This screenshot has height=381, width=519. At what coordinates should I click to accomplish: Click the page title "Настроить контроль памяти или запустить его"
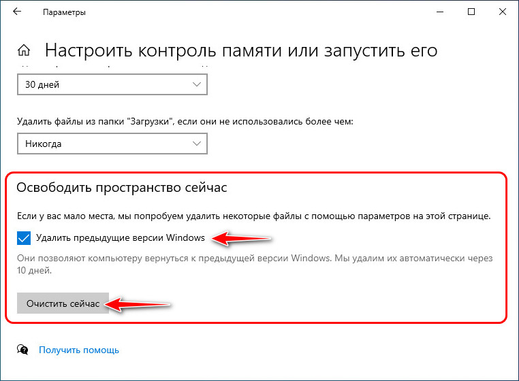pos(241,50)
